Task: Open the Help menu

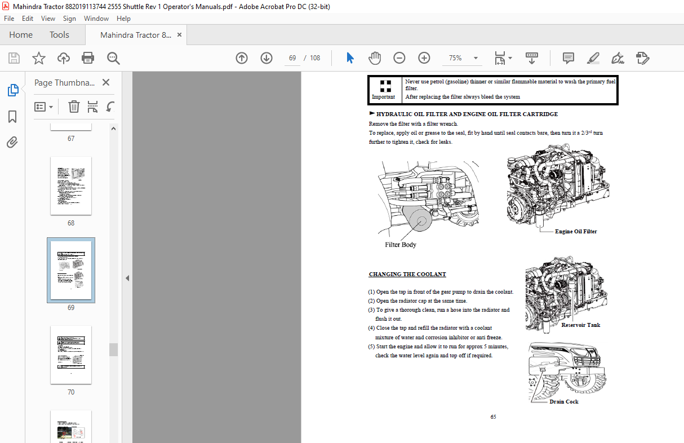Action: coord(123,19)
